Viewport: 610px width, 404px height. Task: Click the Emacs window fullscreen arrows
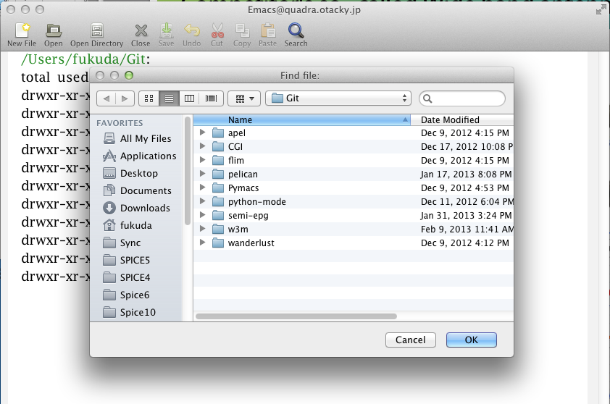click(601, 10)
